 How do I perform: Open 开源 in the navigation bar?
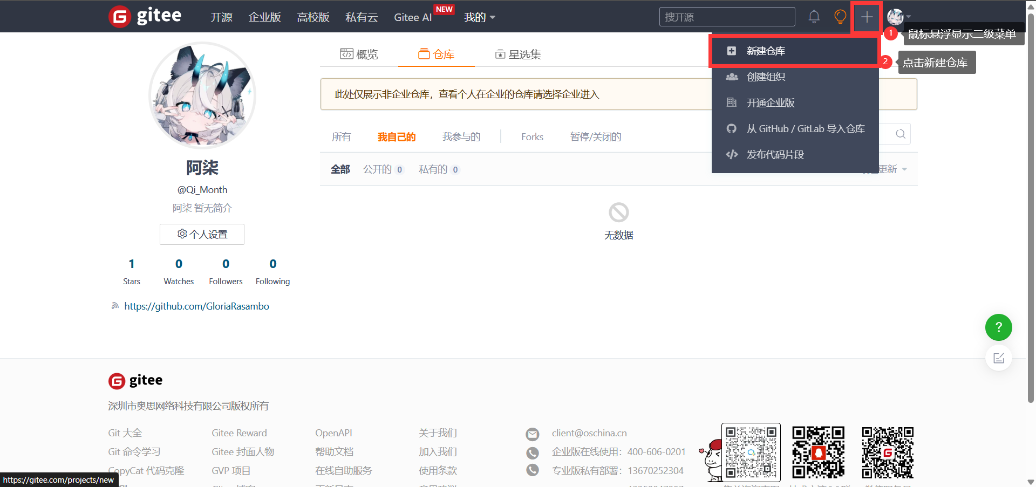[221, 17]
